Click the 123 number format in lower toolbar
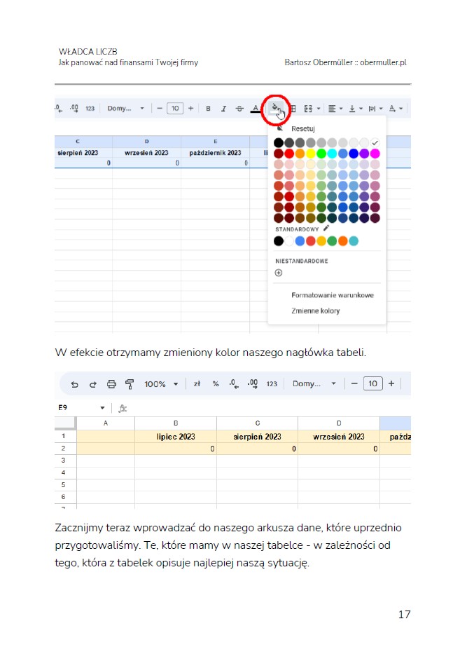 tap(272, 384)
